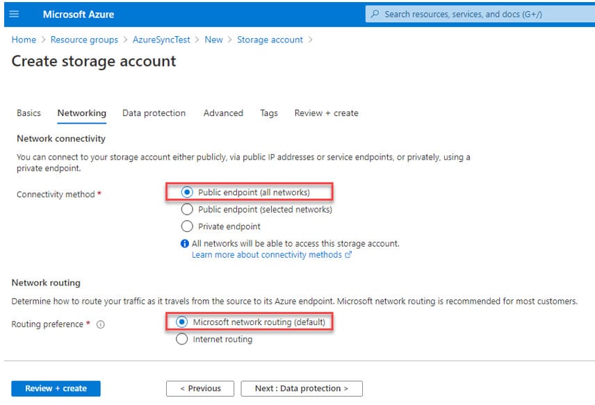Click Storage account breadcrumb link

coord(270,40)
